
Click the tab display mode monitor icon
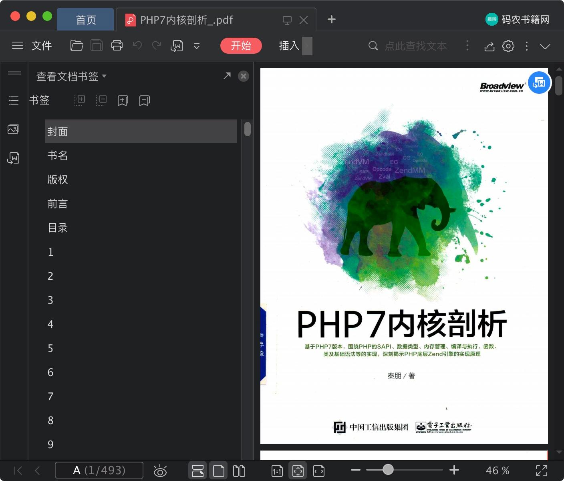287,20
